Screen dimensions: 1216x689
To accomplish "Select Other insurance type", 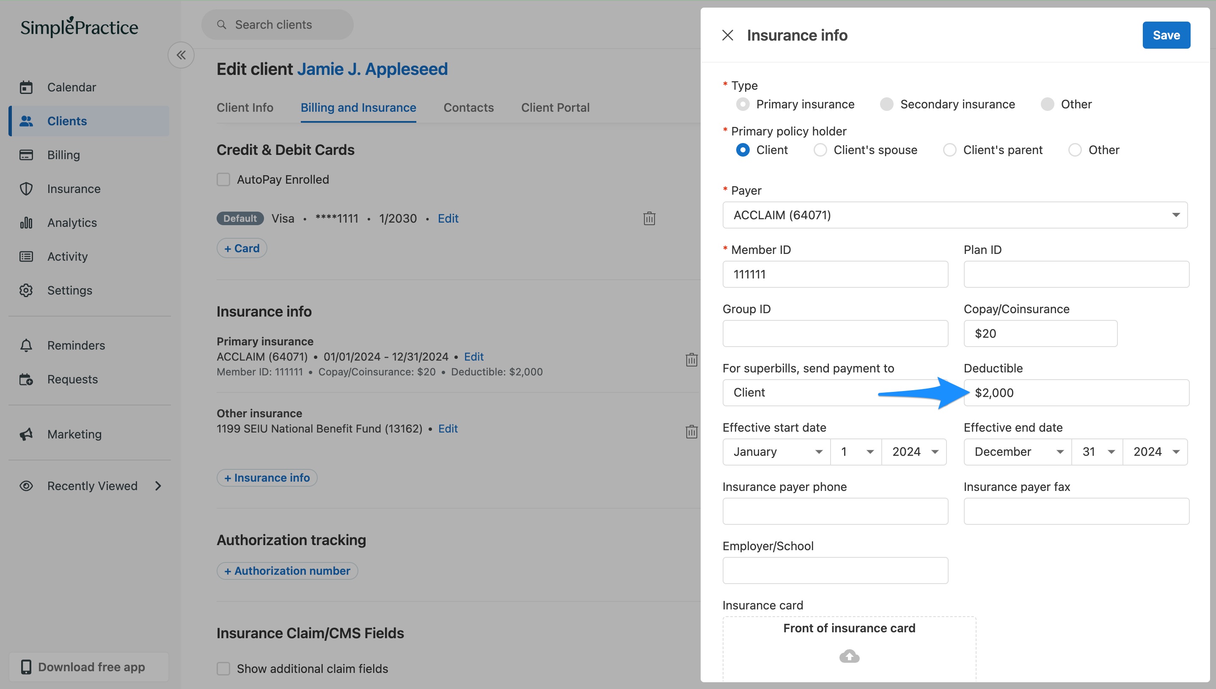I will 1047,104.
